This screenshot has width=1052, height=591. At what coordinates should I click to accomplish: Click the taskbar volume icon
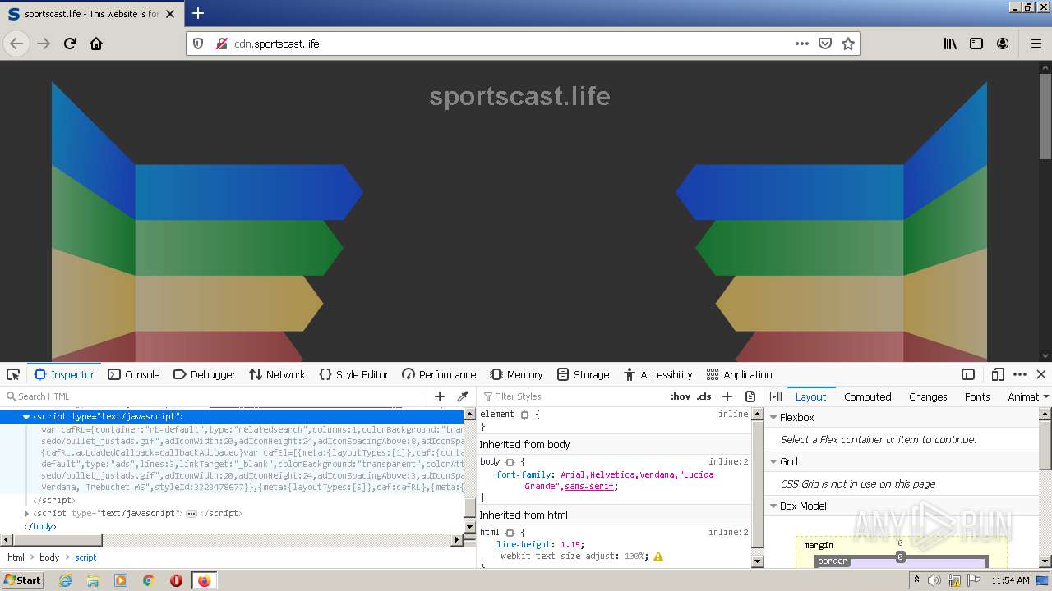point(934,580)
